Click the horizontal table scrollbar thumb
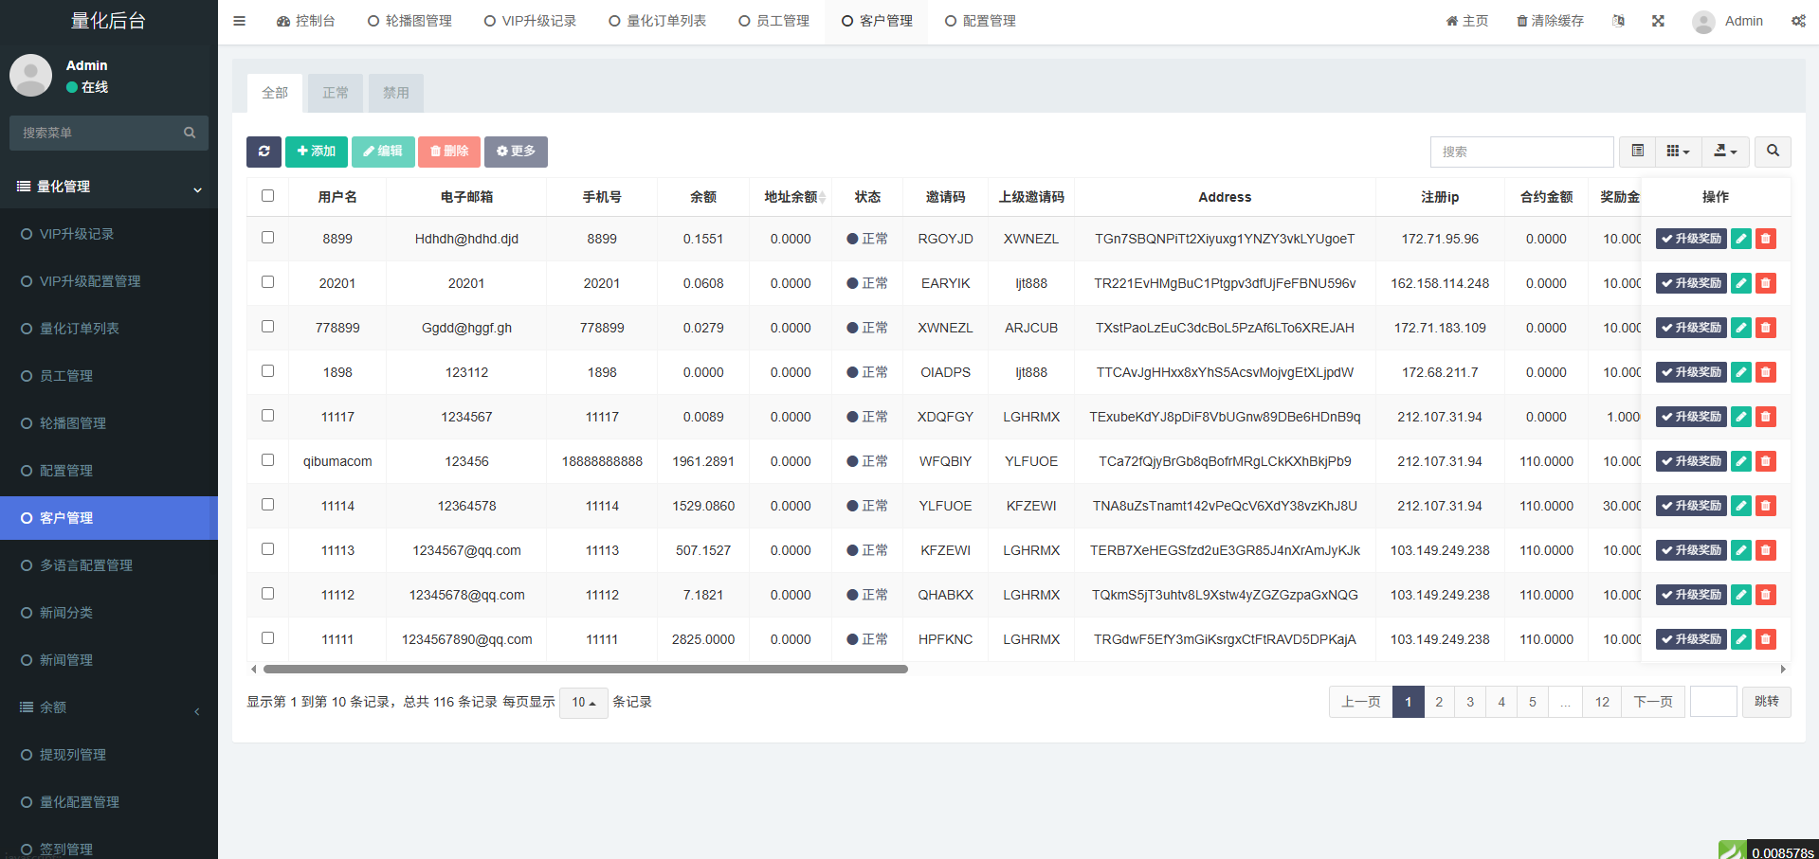The image size is (1819, 859). point(586,669)
